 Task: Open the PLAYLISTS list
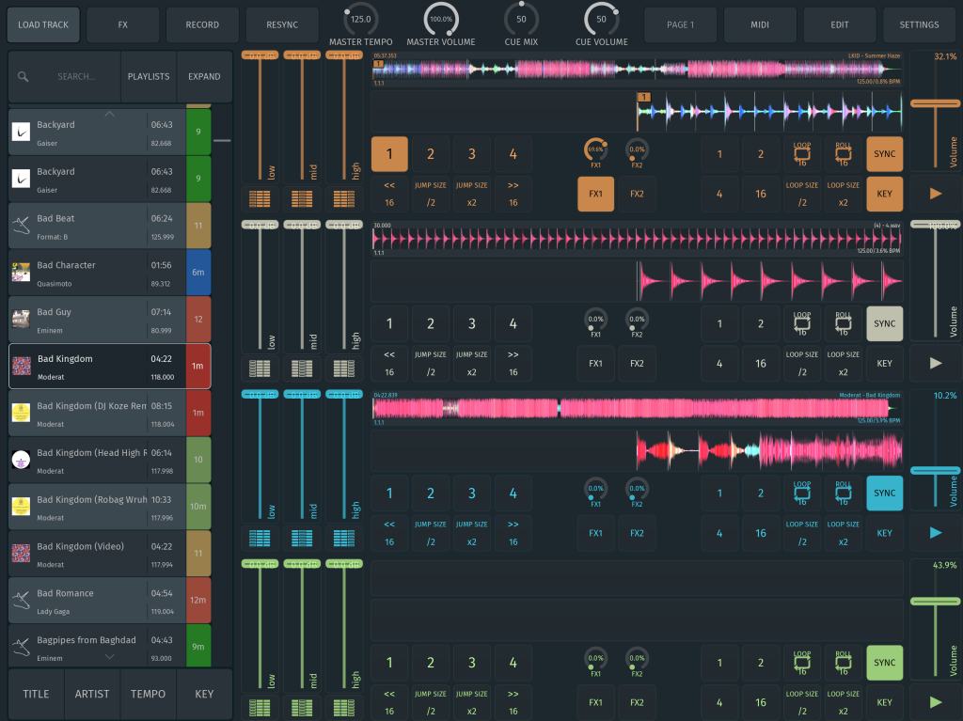[x=149, y=77]
